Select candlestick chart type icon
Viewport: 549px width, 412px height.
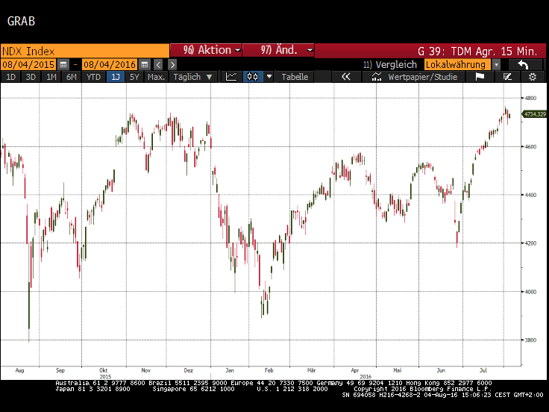(253, 77)
